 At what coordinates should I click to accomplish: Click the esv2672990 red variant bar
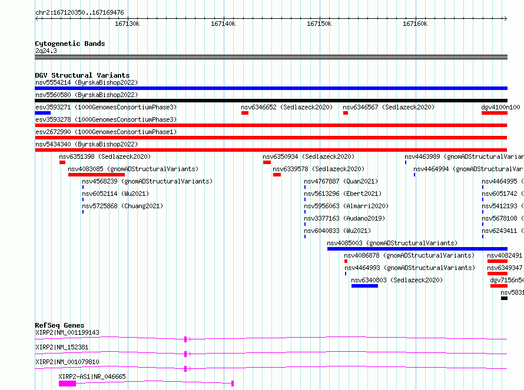pyautogui.click(x=271, y=138)
